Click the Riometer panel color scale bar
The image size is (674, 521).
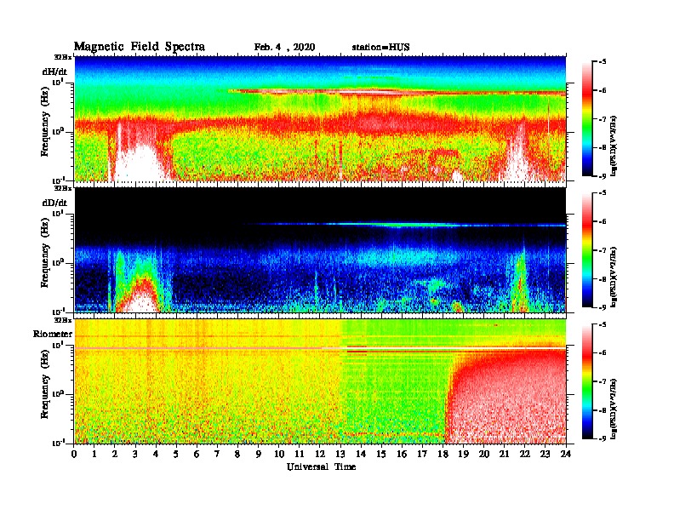click(x=587, y=381)
